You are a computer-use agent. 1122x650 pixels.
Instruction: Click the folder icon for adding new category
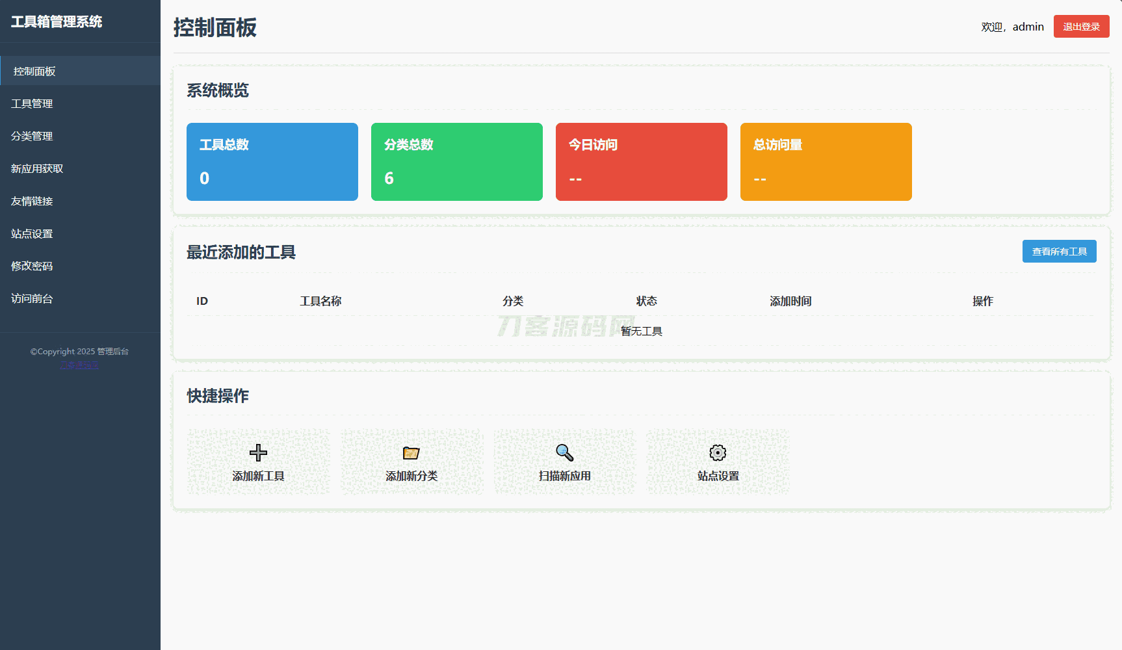tap(411, 452)
